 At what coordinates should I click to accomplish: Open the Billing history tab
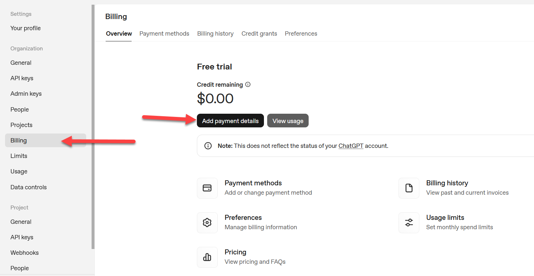[215, 33]
